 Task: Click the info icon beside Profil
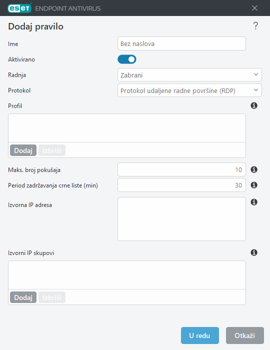coord(254,105)
